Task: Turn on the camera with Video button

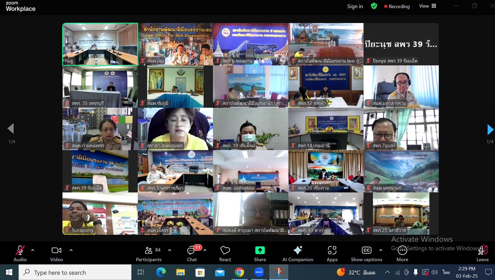Action: click(56, 253)
